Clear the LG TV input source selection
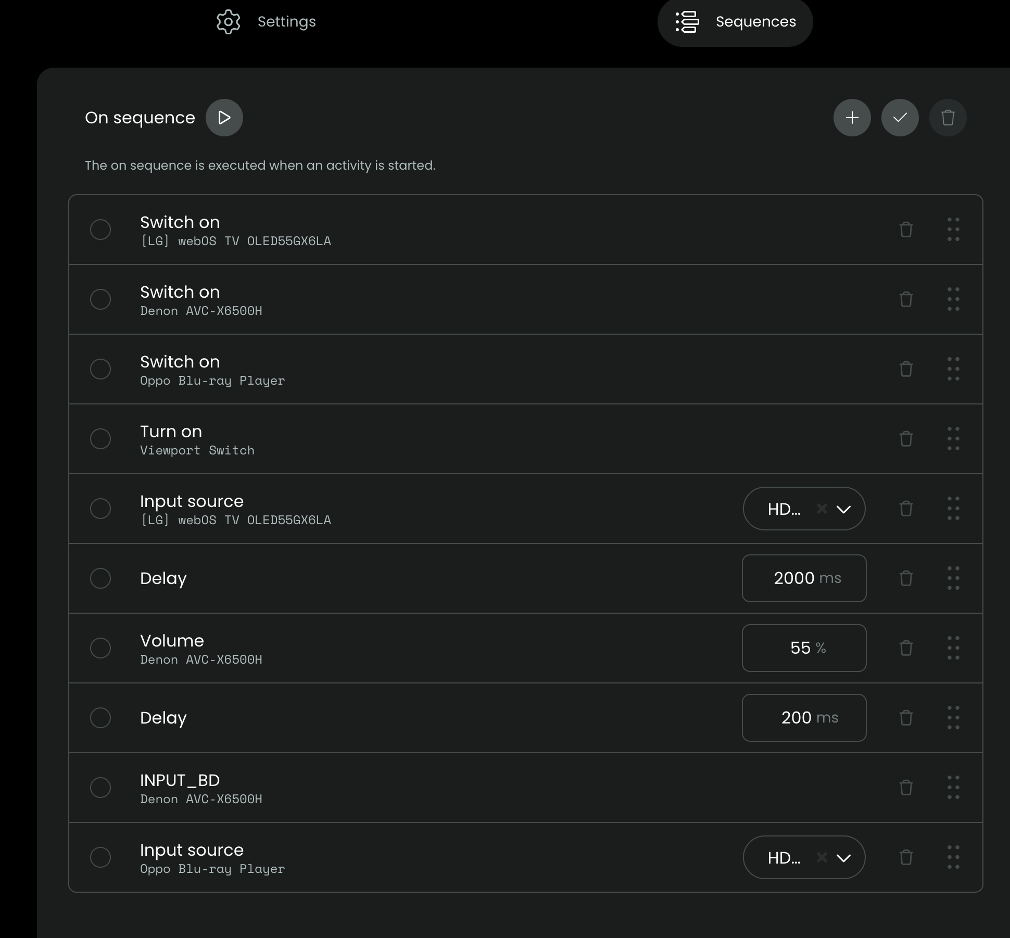Screen dimensions: 1010x938 pyautogui.click(x=822, y=509)
